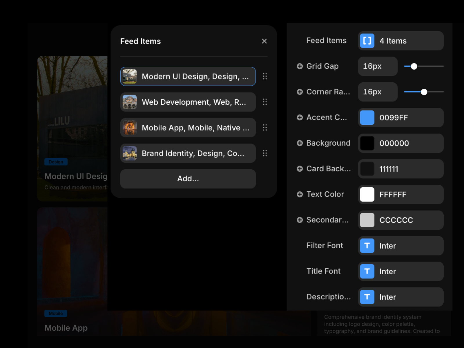The width and height of the screenshot is (464, 348).
Task: Click the drag handle beside Web Development item
Action: click(x=265, y=102)
